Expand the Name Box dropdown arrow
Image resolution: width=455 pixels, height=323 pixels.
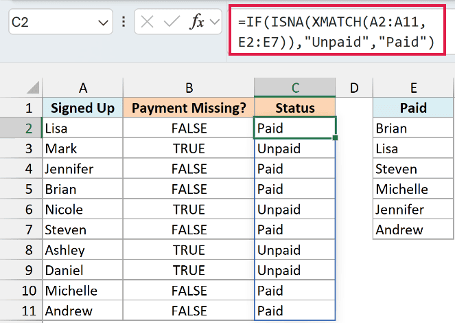coord(103,23)
